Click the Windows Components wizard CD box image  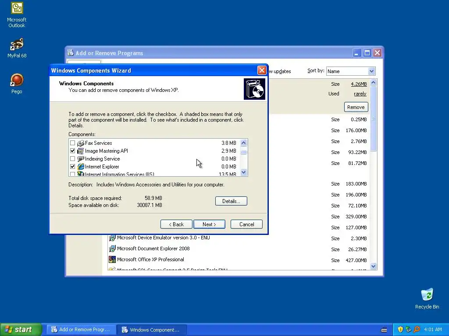(255, 89)
